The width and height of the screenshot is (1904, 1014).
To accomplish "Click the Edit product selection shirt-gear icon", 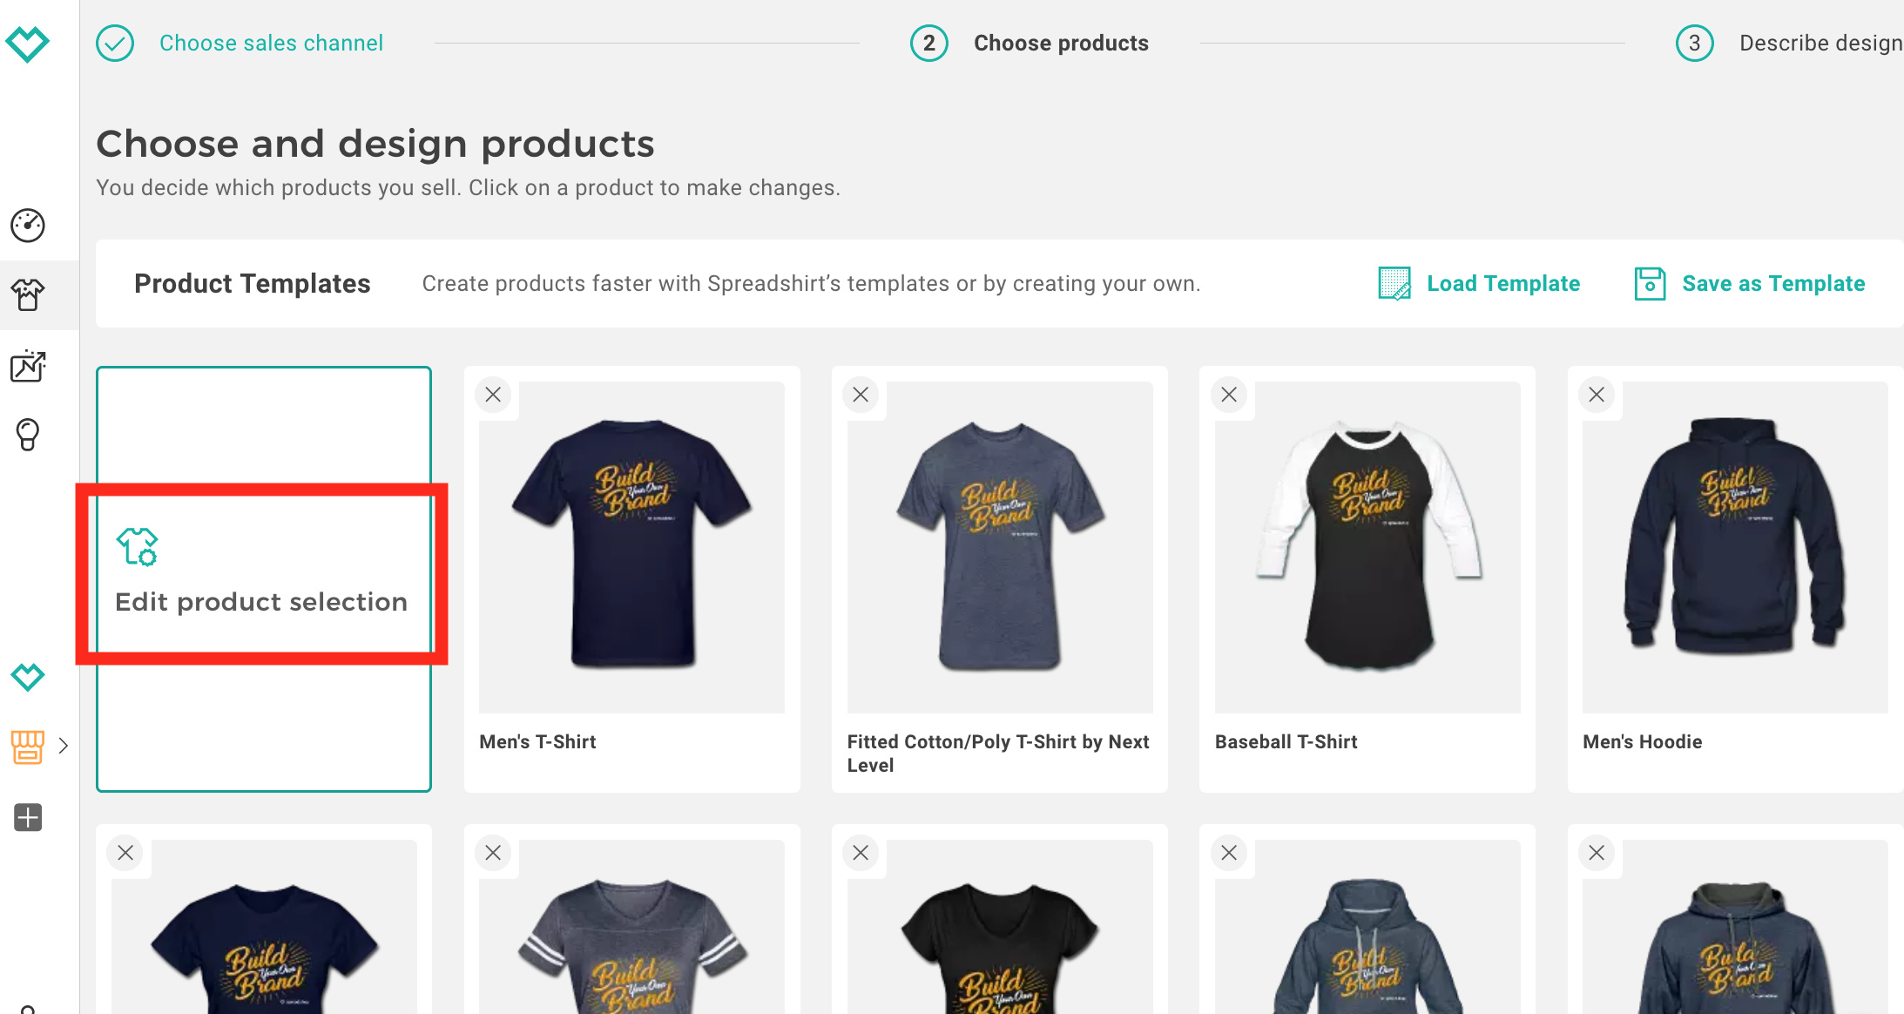I will pos(138,547).
